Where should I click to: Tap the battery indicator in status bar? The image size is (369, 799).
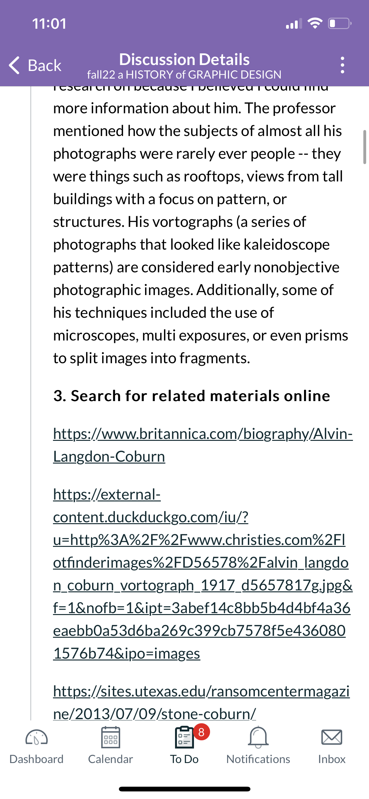[340, 23]
